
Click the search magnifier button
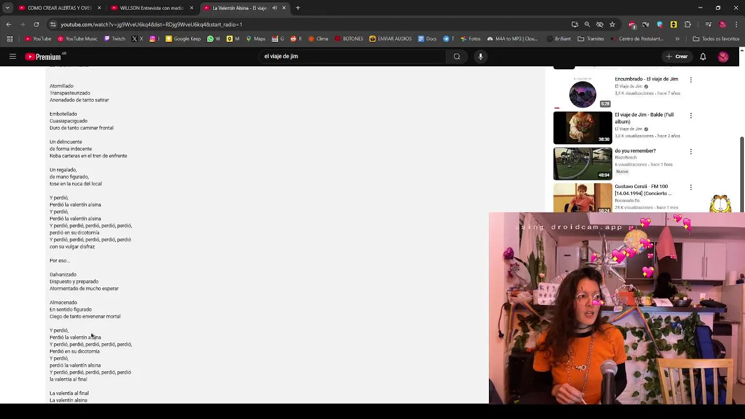pos(457,56)
